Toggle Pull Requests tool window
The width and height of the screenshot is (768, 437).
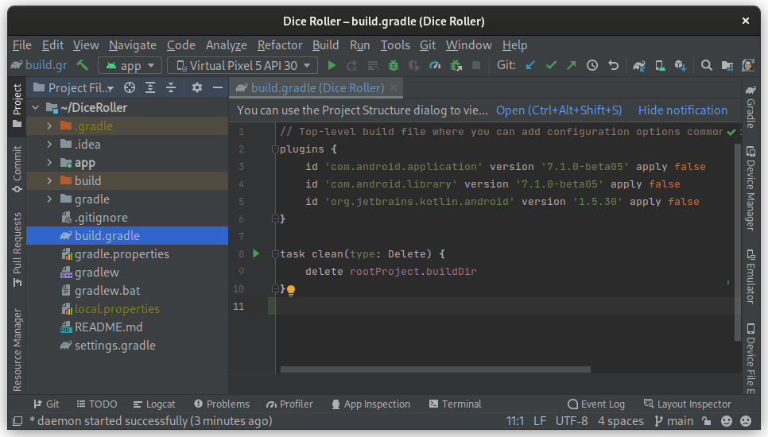tap(17, 249)
